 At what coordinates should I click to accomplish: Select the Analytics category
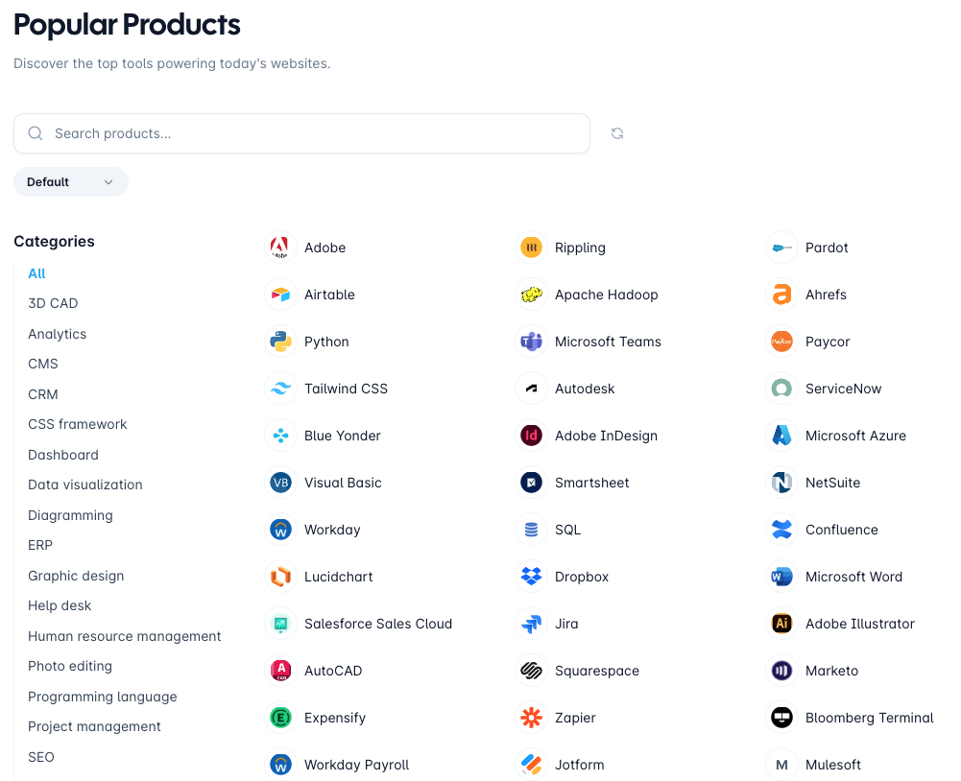57,334
